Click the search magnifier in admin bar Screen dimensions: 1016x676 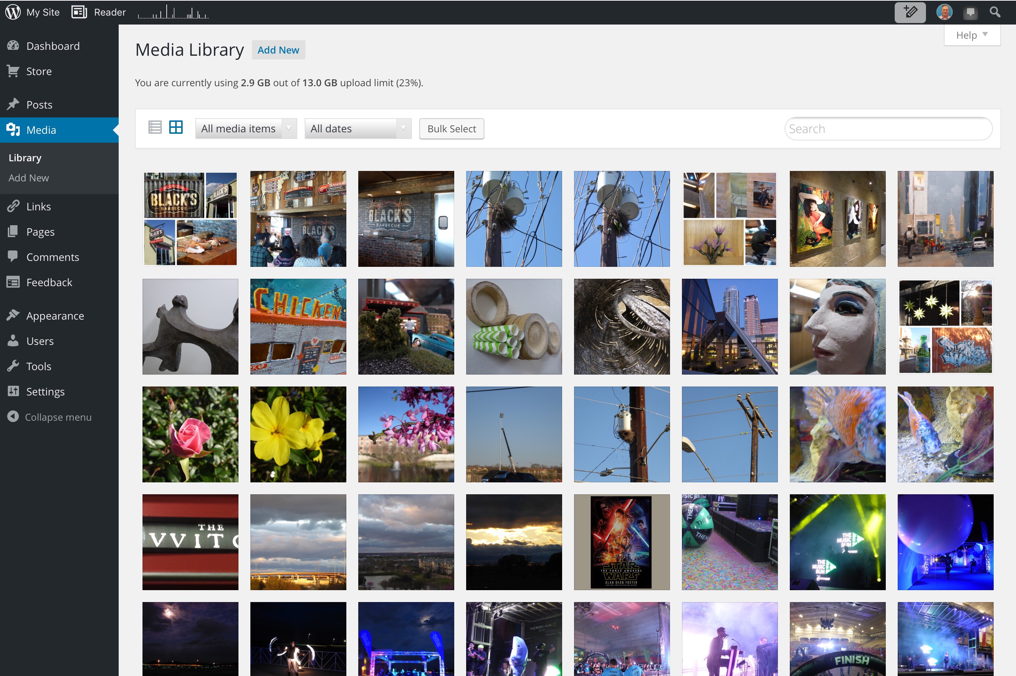pyautogui.click(x=995, y=12)
